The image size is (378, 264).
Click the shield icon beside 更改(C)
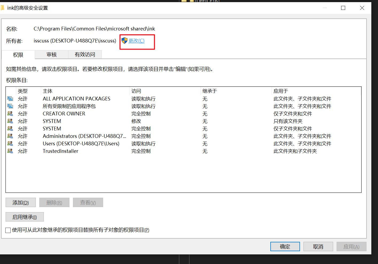pyautogui.click(x=124, y=41)
